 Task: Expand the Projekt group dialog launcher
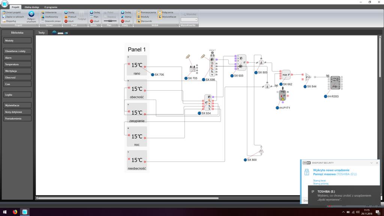pyautogui.click(x=37, y=25)
